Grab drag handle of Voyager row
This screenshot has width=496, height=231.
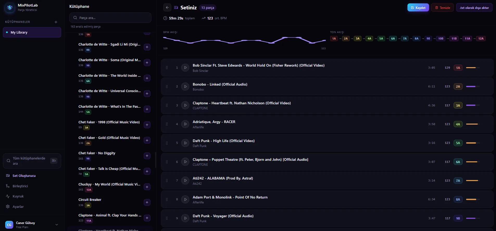pos(167,218)
